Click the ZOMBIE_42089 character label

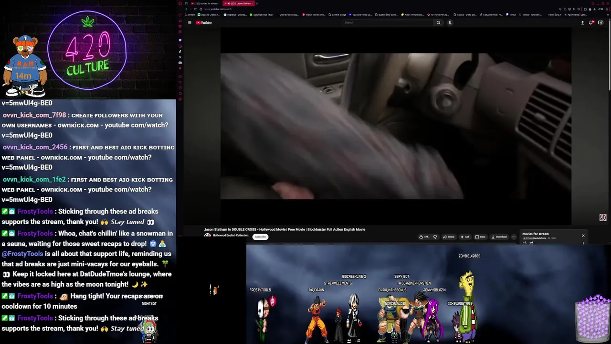click(x=469, y=256)
